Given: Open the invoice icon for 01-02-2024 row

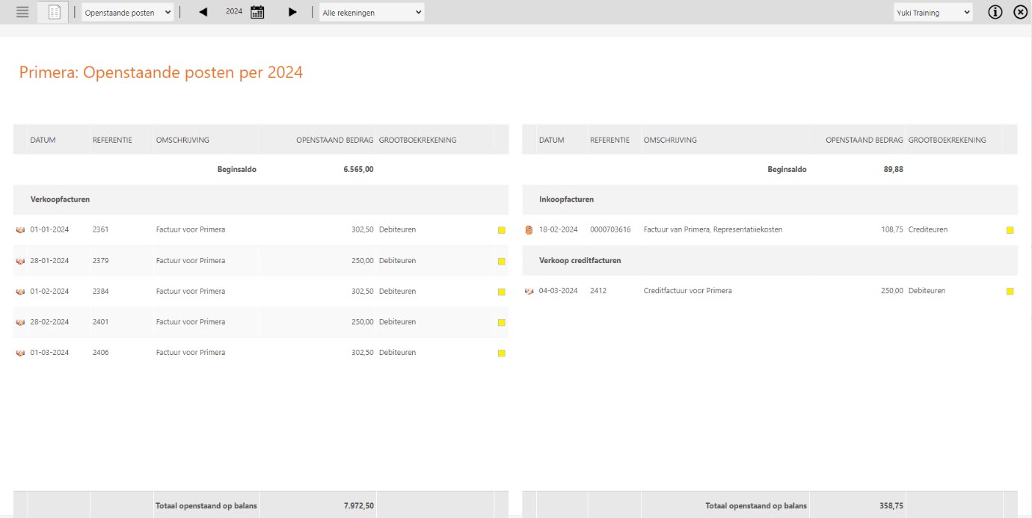Looking at the screenshot, I should point(20,292).
